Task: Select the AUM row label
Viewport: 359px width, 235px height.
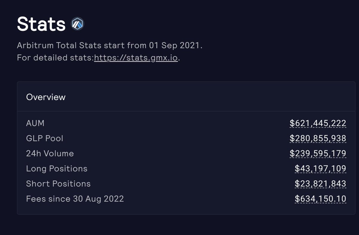Action: pos(35,123)
